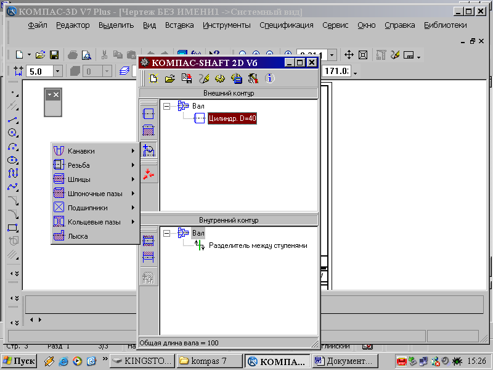
Task: Click the coordinate field showing 171.0
Action: pyautogui.click(x=336, y=71)
